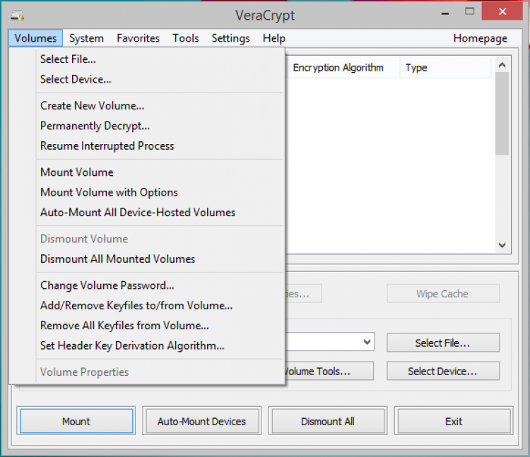
Task: Pick Auto-Mount All Device-Hosted Volumes
Action: 138,212
